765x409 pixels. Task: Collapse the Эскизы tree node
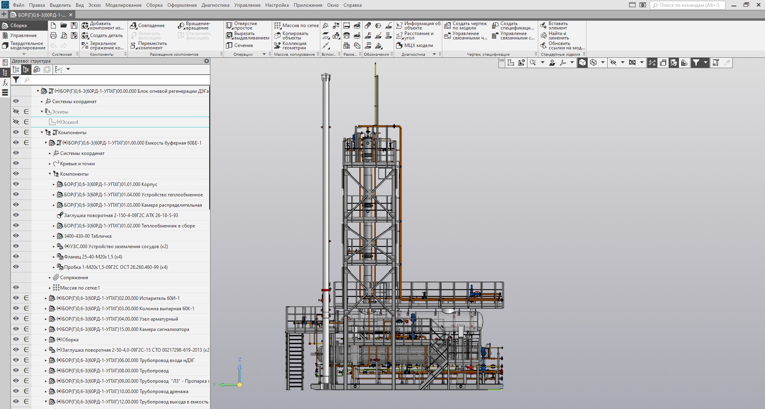(x=42, y=112)
